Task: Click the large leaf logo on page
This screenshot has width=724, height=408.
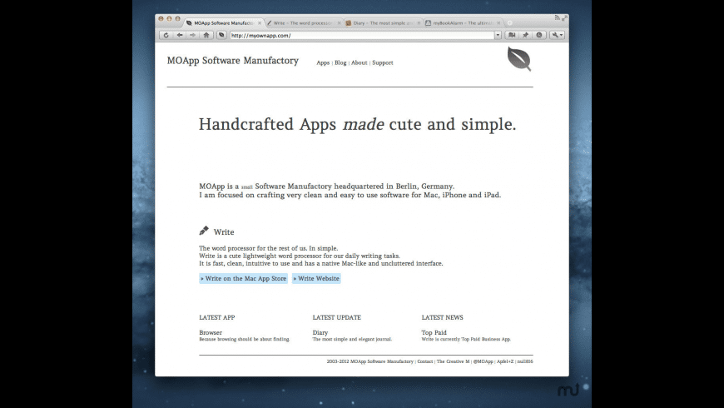Action: tap(519, 58)
